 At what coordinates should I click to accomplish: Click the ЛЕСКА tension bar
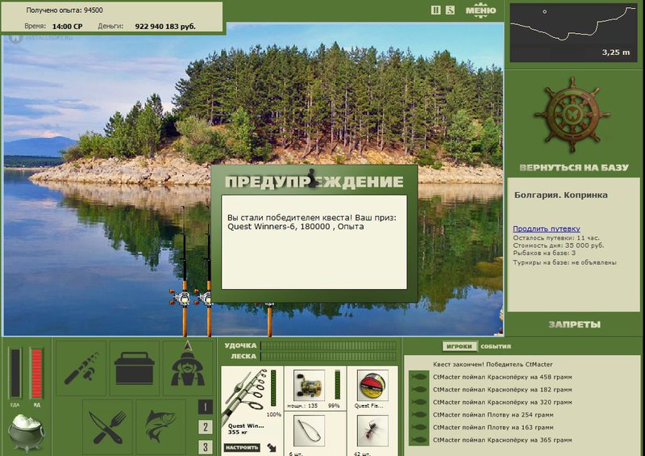pyautogui.click(x=328, y=356)
